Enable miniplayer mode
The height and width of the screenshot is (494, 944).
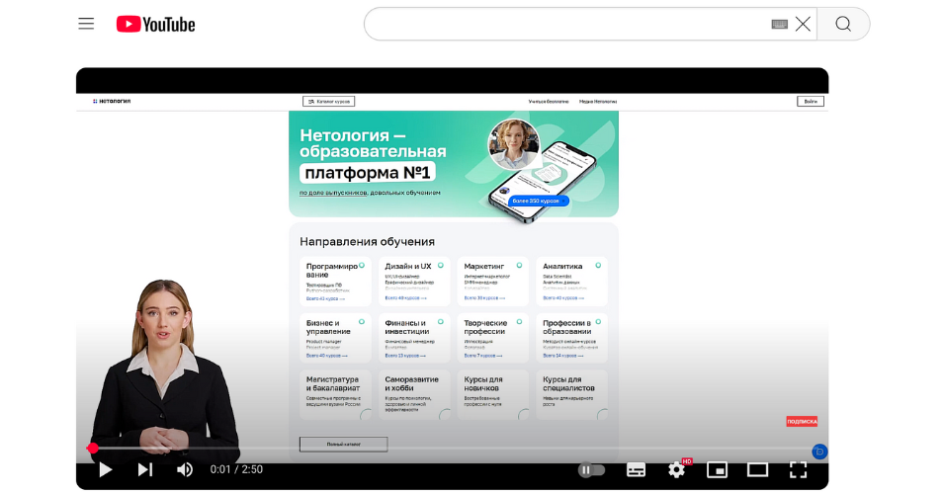[x=717, y=470]
